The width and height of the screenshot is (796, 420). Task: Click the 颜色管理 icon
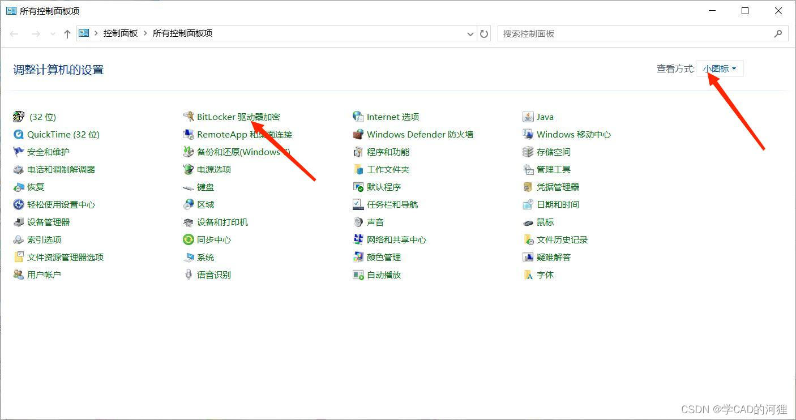coord(358,257)
